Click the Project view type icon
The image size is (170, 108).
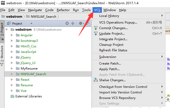click(9, 23)
